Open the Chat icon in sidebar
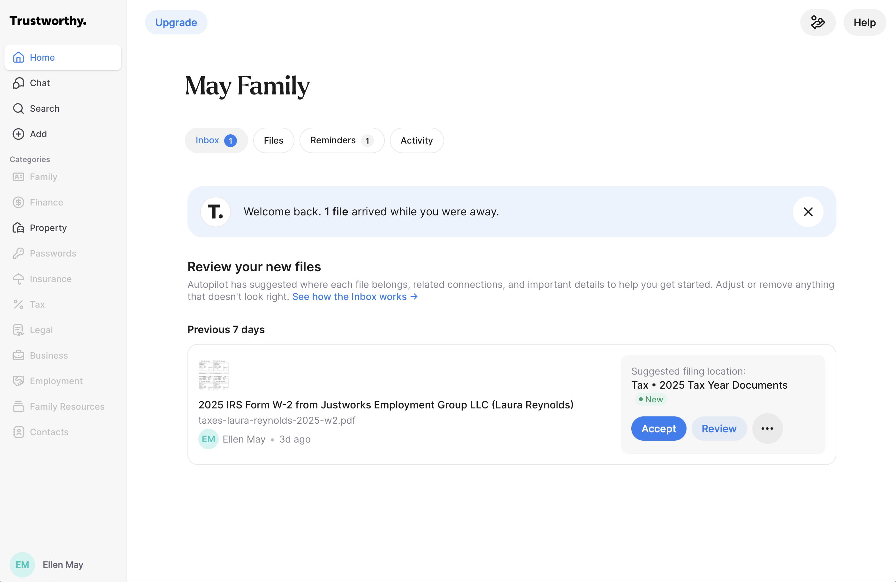The image size is (896, 582). click(x=18, y=83)
